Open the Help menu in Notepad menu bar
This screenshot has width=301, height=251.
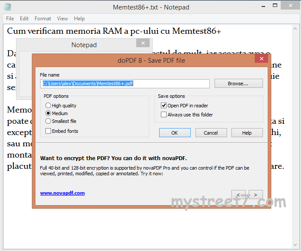click(x=79, y=19)
